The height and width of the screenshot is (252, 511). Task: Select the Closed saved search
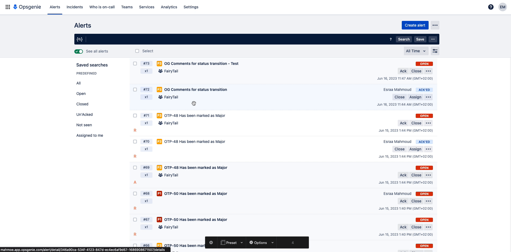coord(82,104)
